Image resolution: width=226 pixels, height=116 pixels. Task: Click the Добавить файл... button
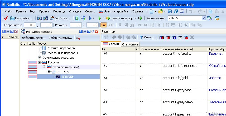click(x=34, y=38)
